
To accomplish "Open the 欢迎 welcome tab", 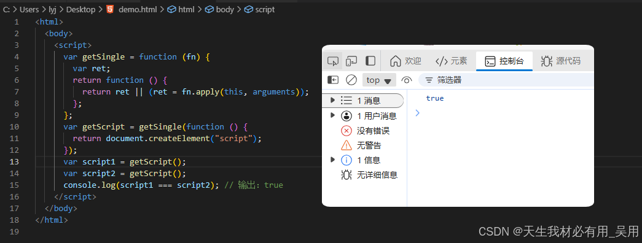I will coord(405,61).
